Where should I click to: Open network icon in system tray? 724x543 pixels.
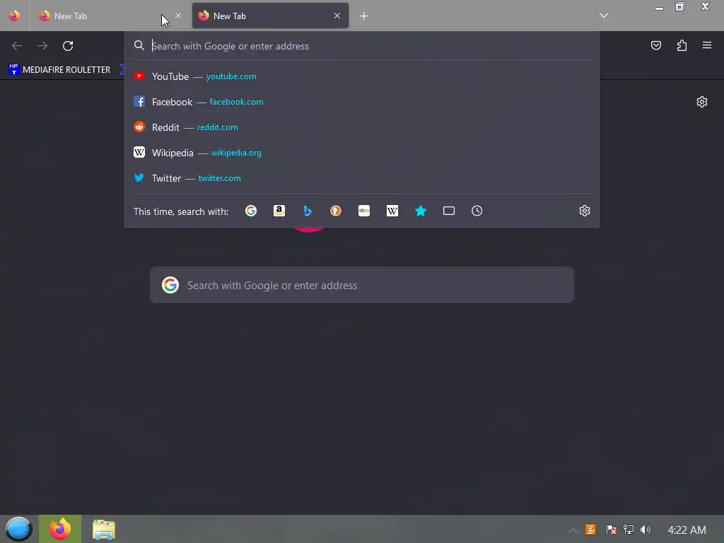629,530
